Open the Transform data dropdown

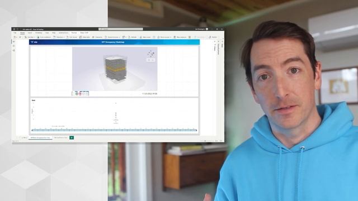[124, 37]
